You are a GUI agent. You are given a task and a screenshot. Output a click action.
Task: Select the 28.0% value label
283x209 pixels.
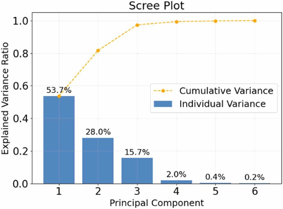click(98, 132)
